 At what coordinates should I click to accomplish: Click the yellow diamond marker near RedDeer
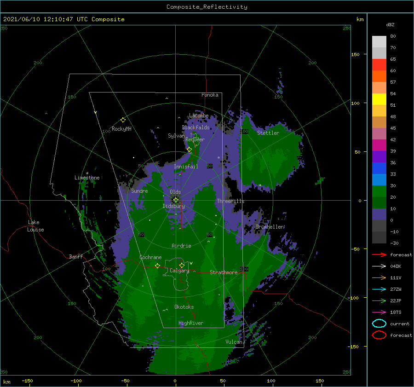(189, 150)
